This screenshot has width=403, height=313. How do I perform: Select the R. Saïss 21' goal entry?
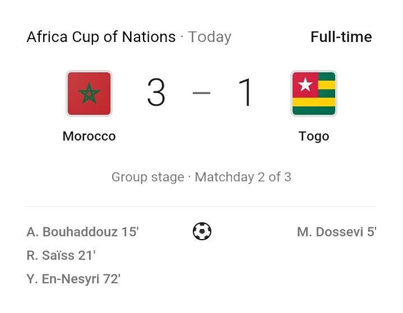click(x=61, y=255)
